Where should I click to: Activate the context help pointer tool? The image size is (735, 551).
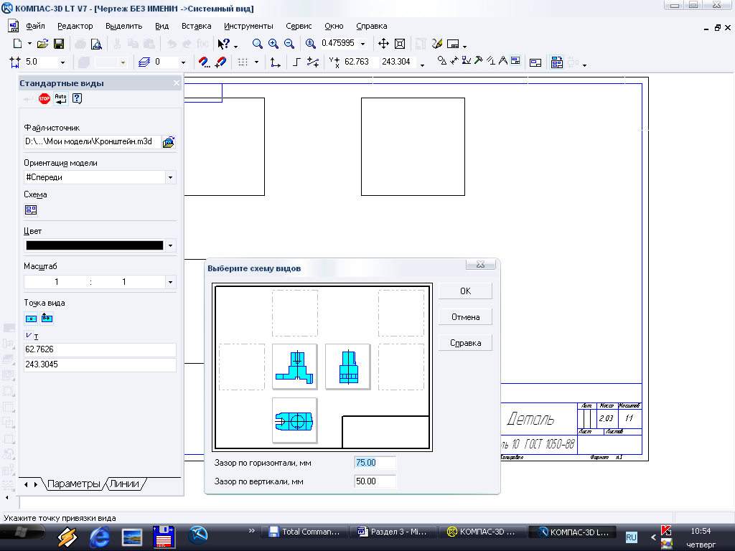pos(224,44)
